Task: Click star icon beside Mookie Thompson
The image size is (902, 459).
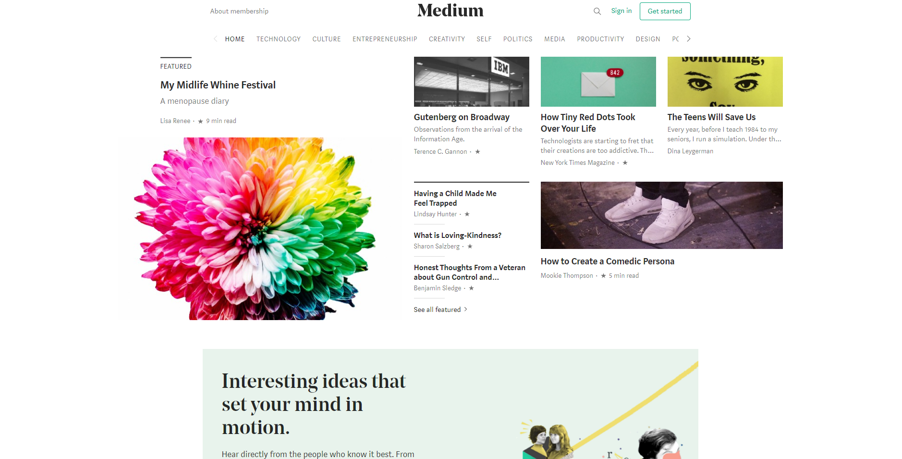Action: [603, 276]
